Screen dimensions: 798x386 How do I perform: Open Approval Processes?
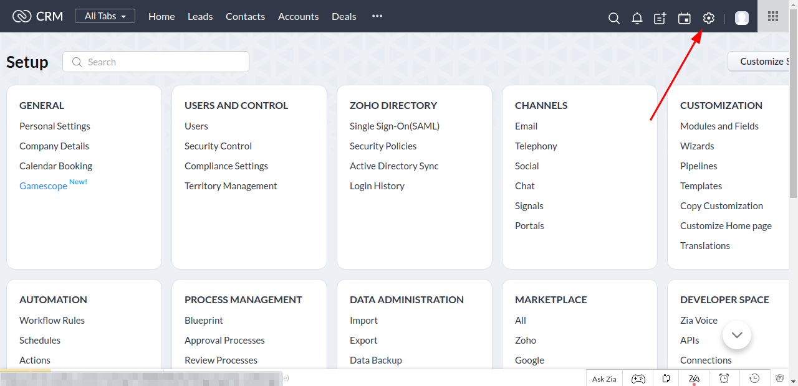tap(224, 341)
